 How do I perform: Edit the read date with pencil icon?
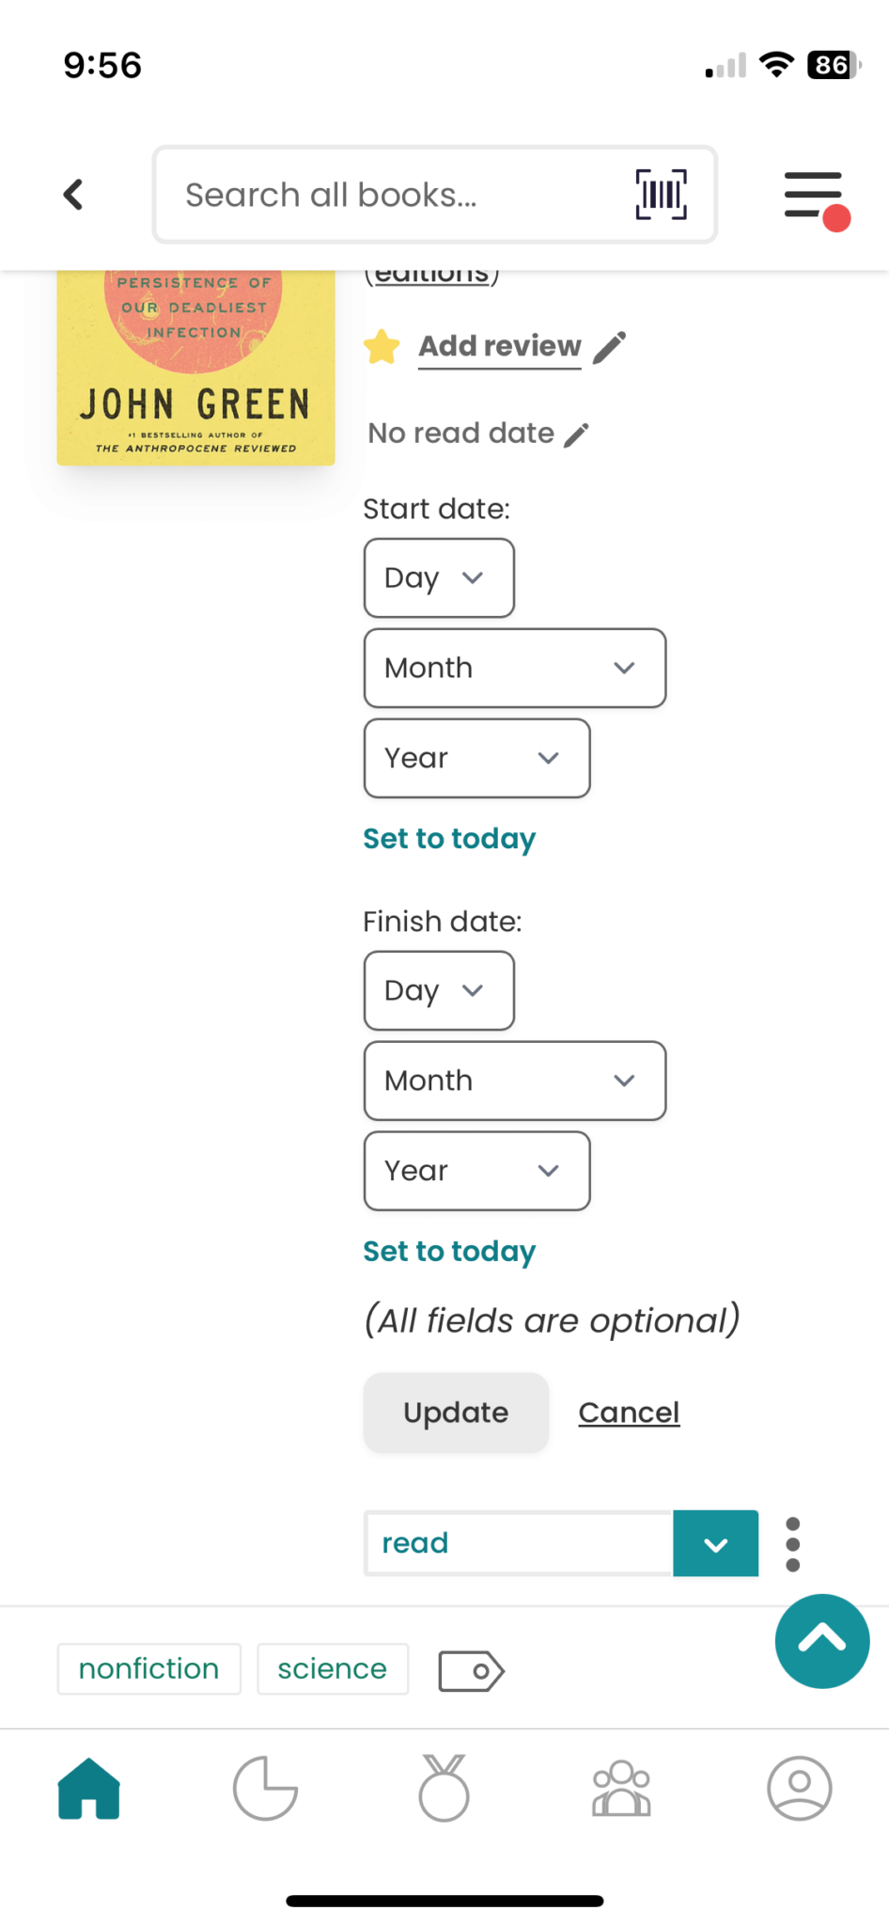(577, 433)
